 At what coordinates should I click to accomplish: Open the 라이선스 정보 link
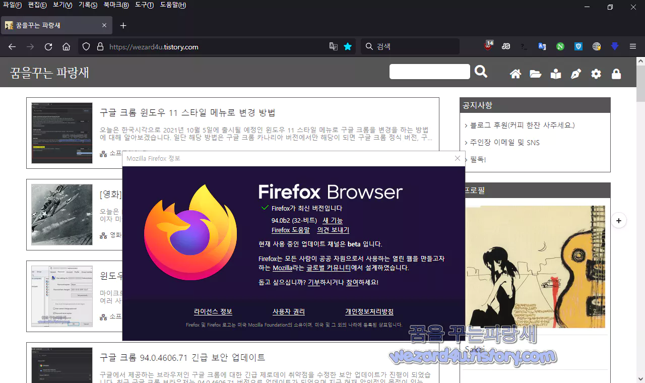click(213, 312)
